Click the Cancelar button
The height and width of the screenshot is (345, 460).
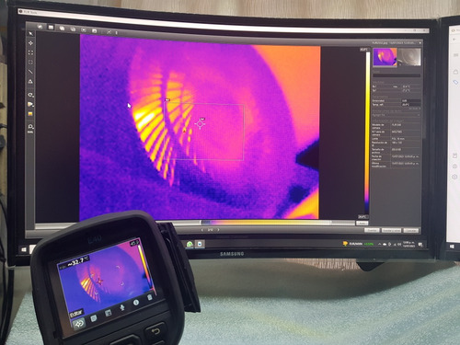(x=411, y=230)
